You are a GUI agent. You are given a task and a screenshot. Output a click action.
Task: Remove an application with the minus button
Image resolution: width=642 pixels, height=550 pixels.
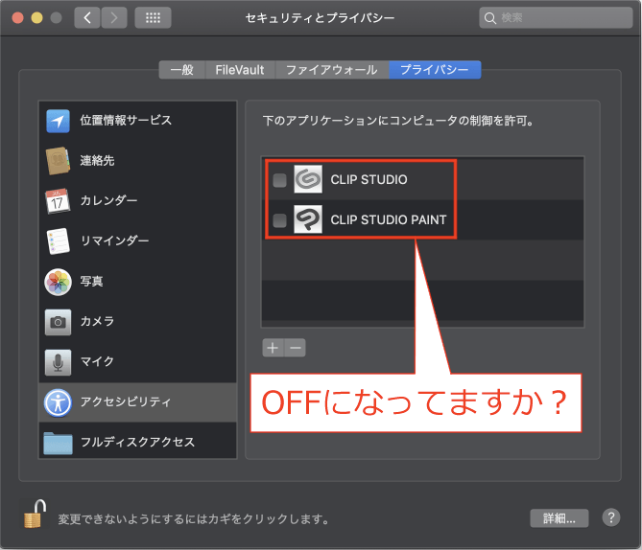[295, 348]
